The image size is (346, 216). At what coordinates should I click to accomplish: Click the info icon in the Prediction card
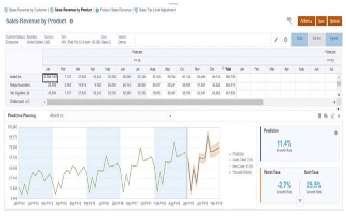point(336,133)
